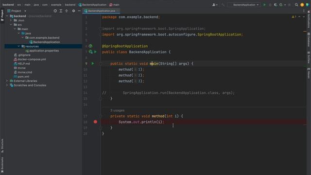Open editor tabs three-dot menu
The width and height of the screenshot is (311, 175).
[x=304, y=11]
